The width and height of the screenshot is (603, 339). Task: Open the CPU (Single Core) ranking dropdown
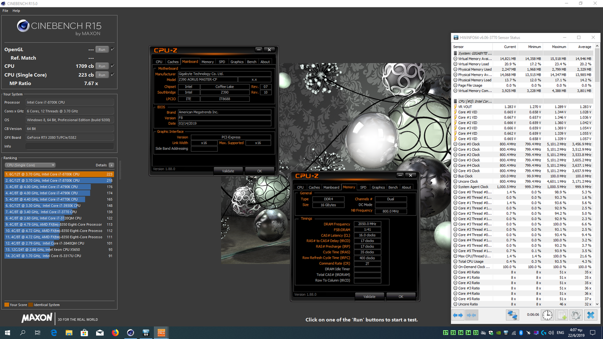pos(30,165)
